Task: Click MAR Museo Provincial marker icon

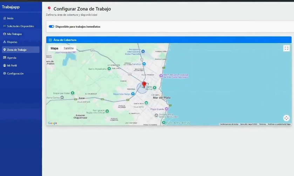Action: (161, 76)
